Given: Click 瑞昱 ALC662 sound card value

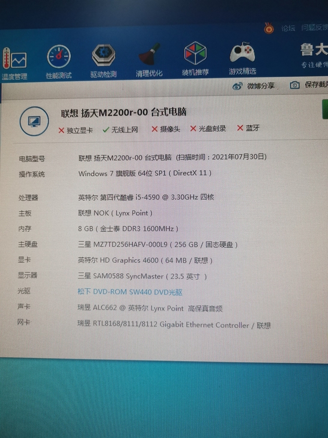Looking at the screenshot, I should [x=150, y=308].
